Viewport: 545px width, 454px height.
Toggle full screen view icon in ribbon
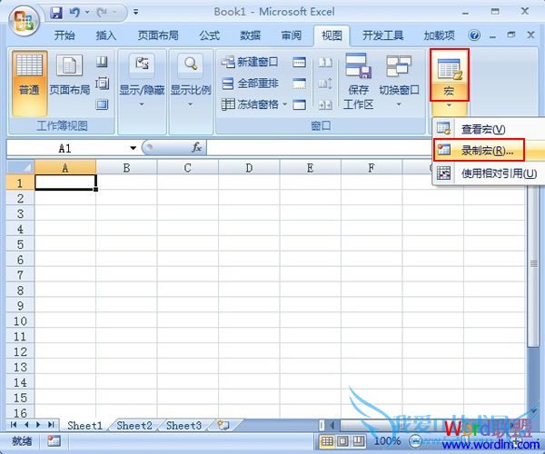(x=102, y=104)
